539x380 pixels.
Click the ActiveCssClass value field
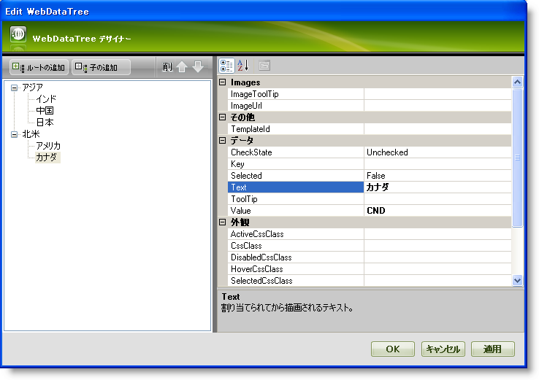[437, 234]
